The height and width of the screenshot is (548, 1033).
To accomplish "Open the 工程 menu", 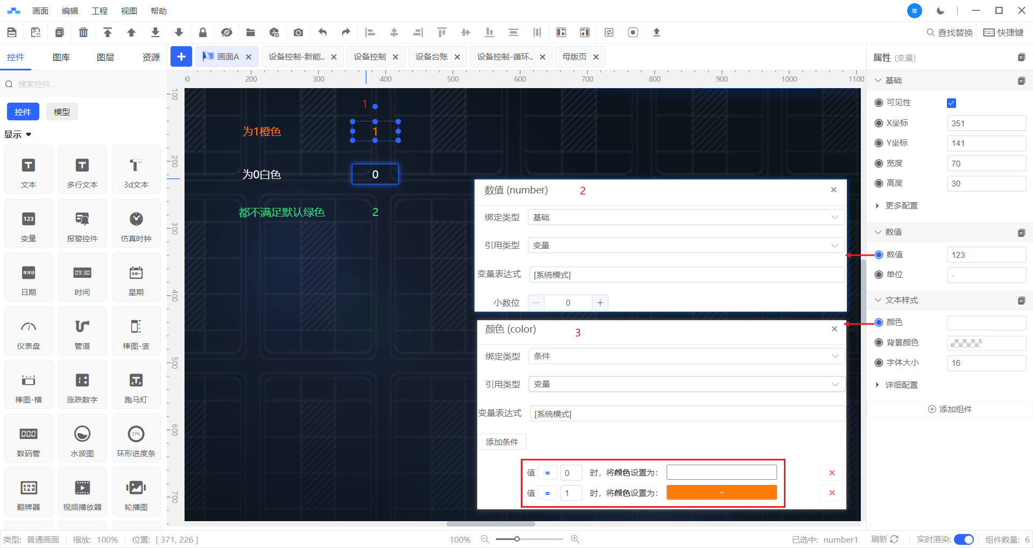I will click(100, 11).
